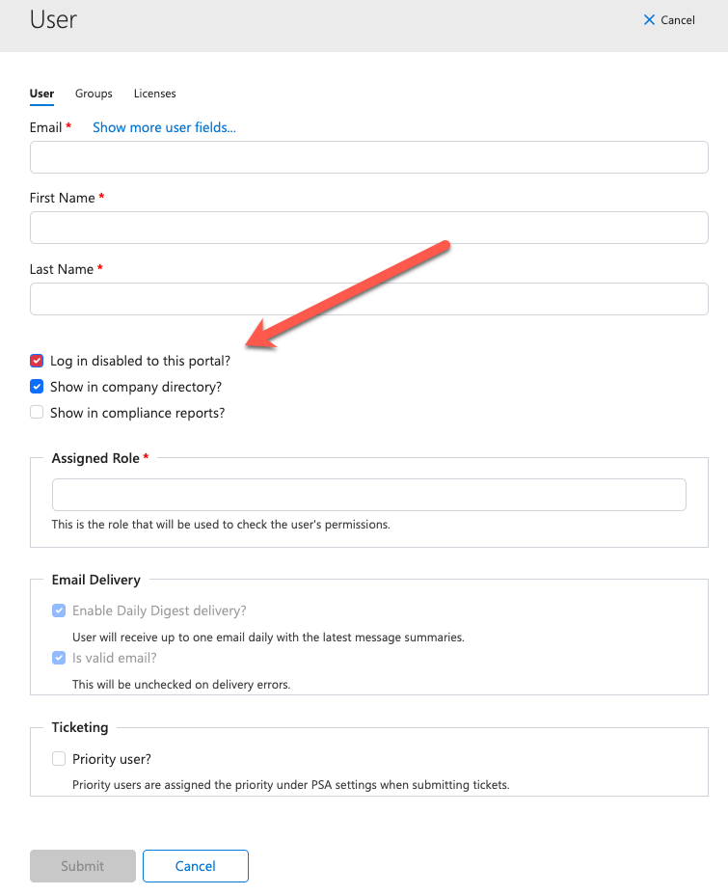This screenshot has width=728, height=895.
Task: Open the Assigned Role dropdown field
Action: (369, 495)
